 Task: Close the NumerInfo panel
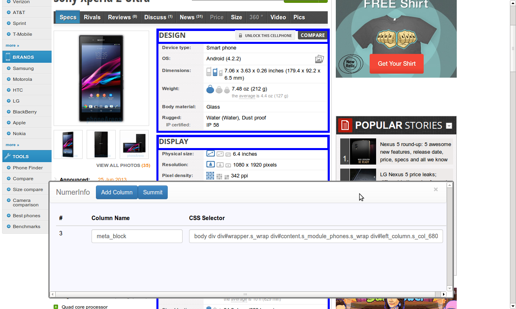(x=436, y=189)
